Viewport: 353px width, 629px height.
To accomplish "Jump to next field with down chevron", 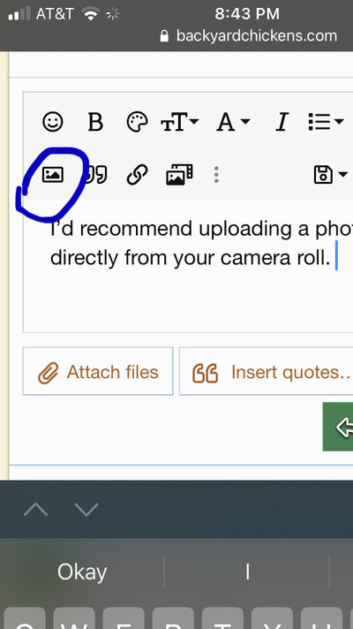I will click(86, 510).
